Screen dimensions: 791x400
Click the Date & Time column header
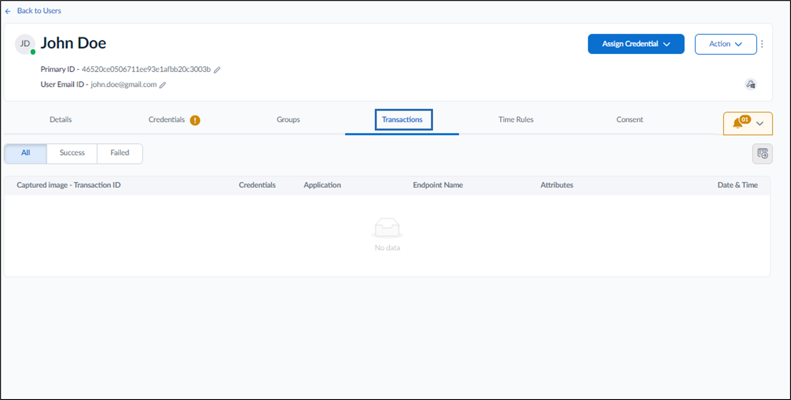[x=738, y=185]
